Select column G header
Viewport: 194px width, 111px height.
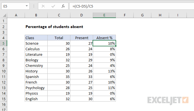(142, 15)
